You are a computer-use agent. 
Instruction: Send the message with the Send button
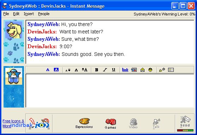click(185, 122)
